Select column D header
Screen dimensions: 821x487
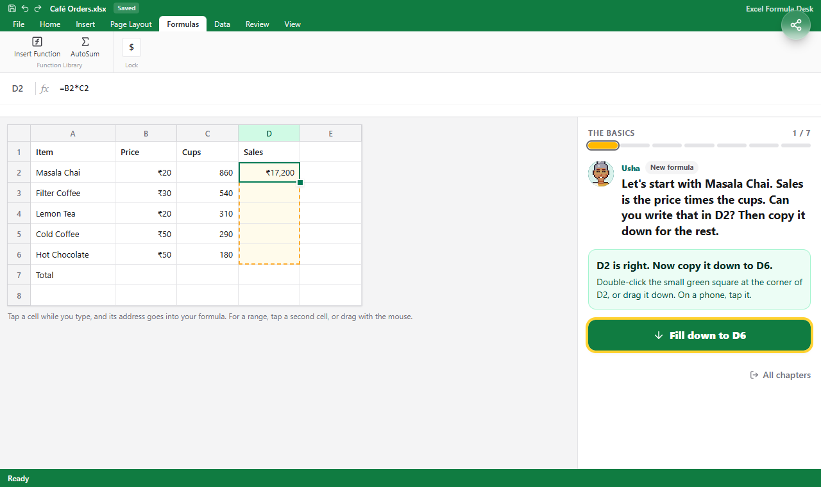(x=269, y=133)
